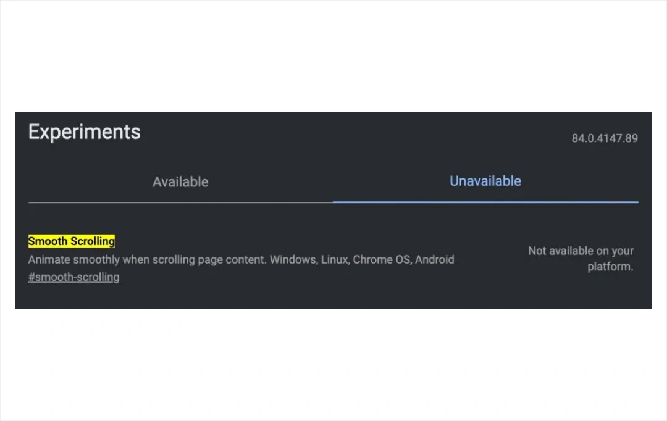Screen dimensions: 667x421
Task: Click the dark Experiments panel background
Action: 333,296
